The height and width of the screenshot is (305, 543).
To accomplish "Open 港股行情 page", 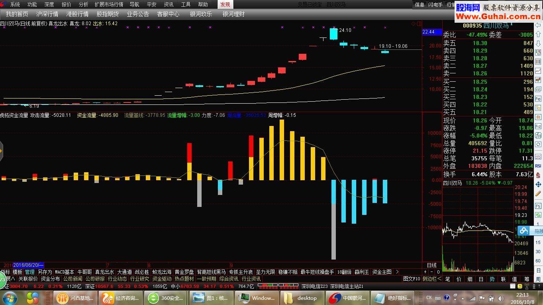I will [x=77, y=14].
